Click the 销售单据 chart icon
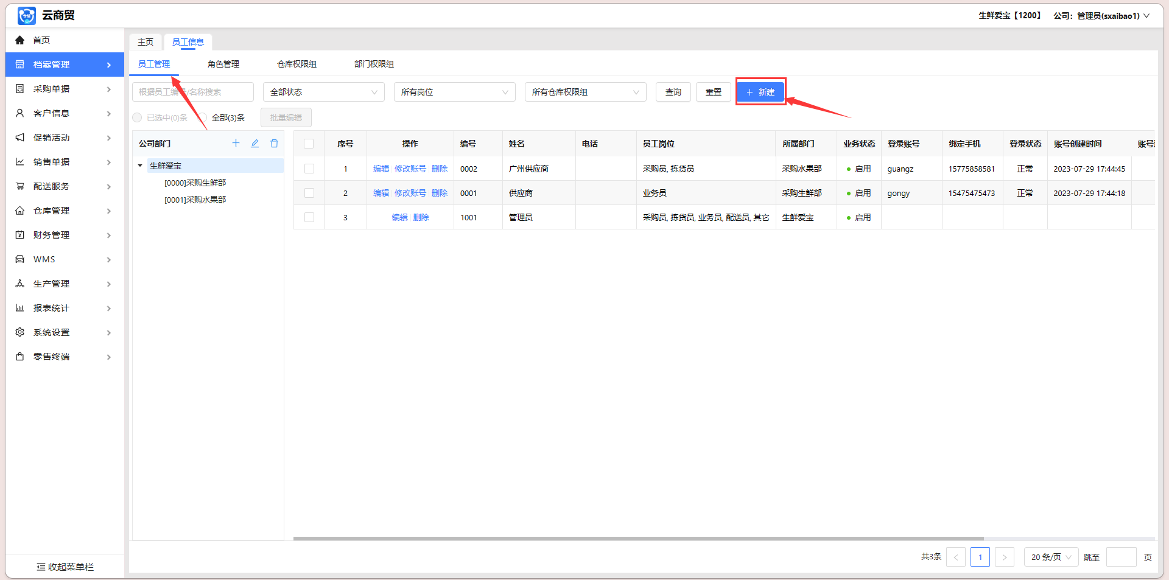 click(x=20, y=162)
